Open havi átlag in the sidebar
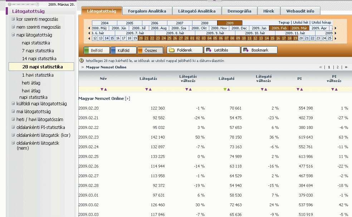 pos(31,91)
